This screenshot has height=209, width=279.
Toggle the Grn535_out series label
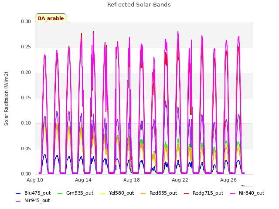coord(80,193)
